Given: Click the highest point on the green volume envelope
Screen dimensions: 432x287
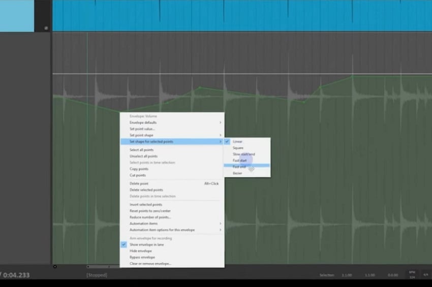Looking at the screenshot, I should pyautogui.click(x=352, y=76).
